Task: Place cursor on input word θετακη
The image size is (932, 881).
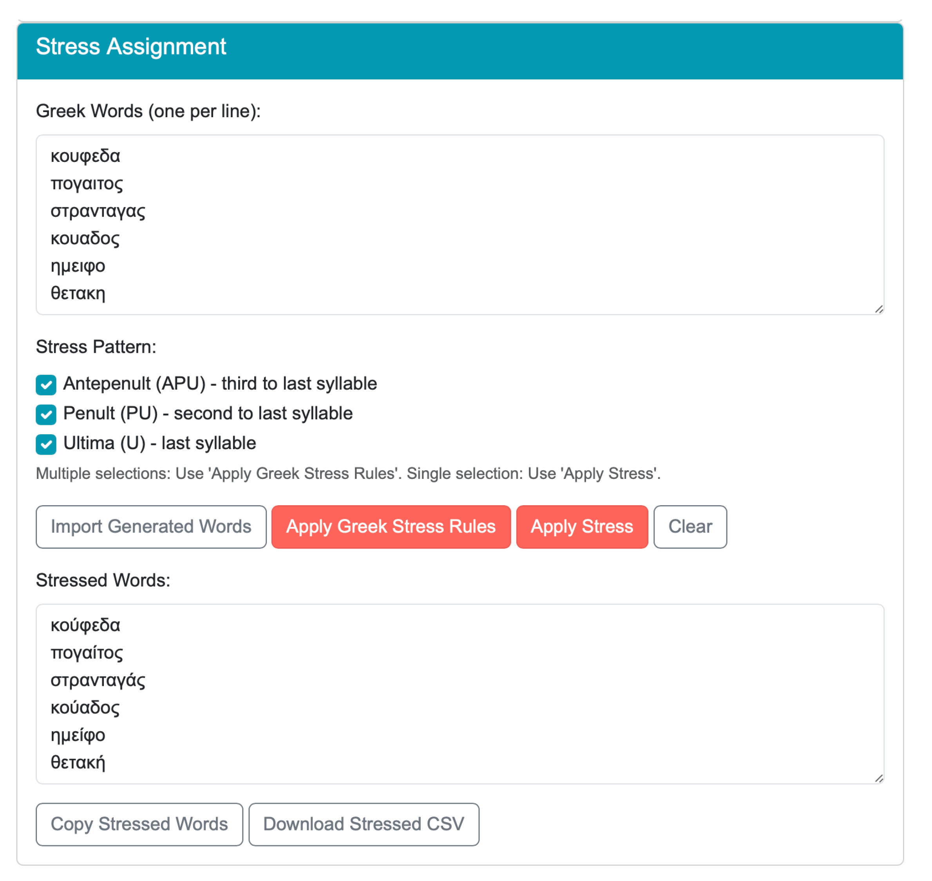Action: [78, 293]
